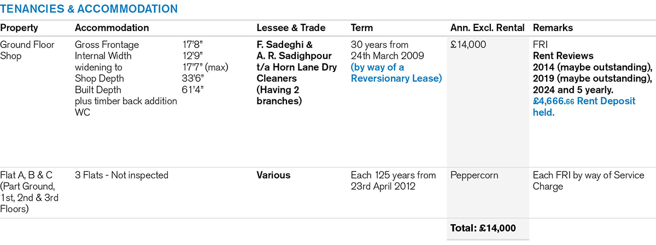Click the '(by way of a Reversionary Lease)' link

396,73
